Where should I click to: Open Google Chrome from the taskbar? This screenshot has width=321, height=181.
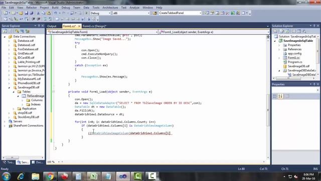(50, 176)
